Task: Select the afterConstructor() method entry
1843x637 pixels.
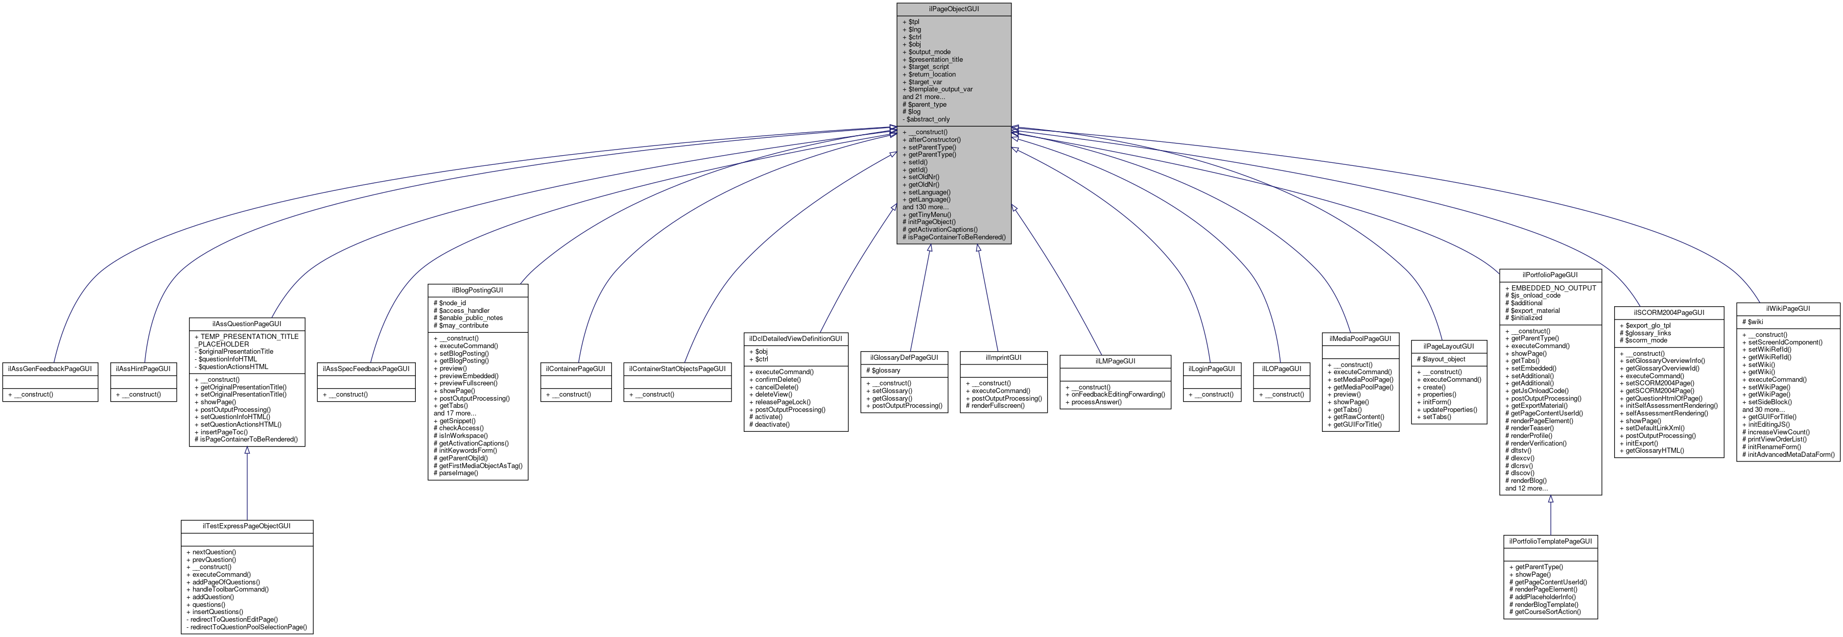Action: pyautogui.click(x=932, y=139)
